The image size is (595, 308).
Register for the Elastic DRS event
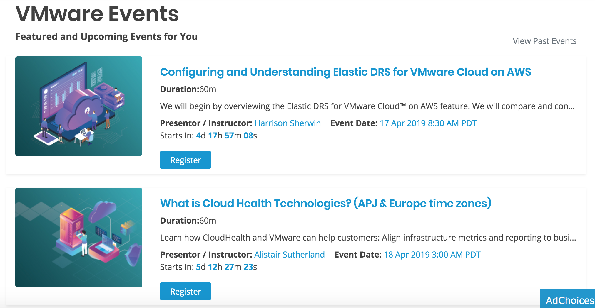185,160
